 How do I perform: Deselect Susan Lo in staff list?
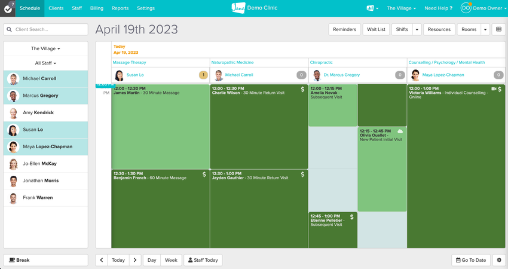pyautogui.click(x=45, y=129)
